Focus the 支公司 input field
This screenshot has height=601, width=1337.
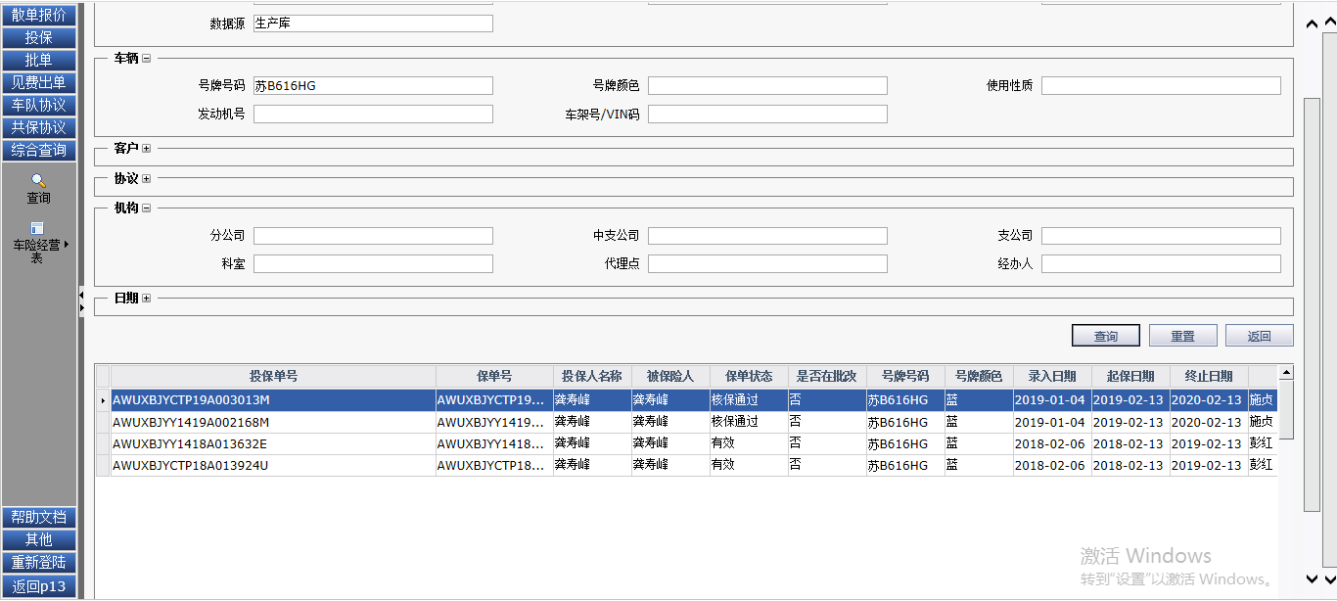pyautogui.click(x=1161, y=236)
